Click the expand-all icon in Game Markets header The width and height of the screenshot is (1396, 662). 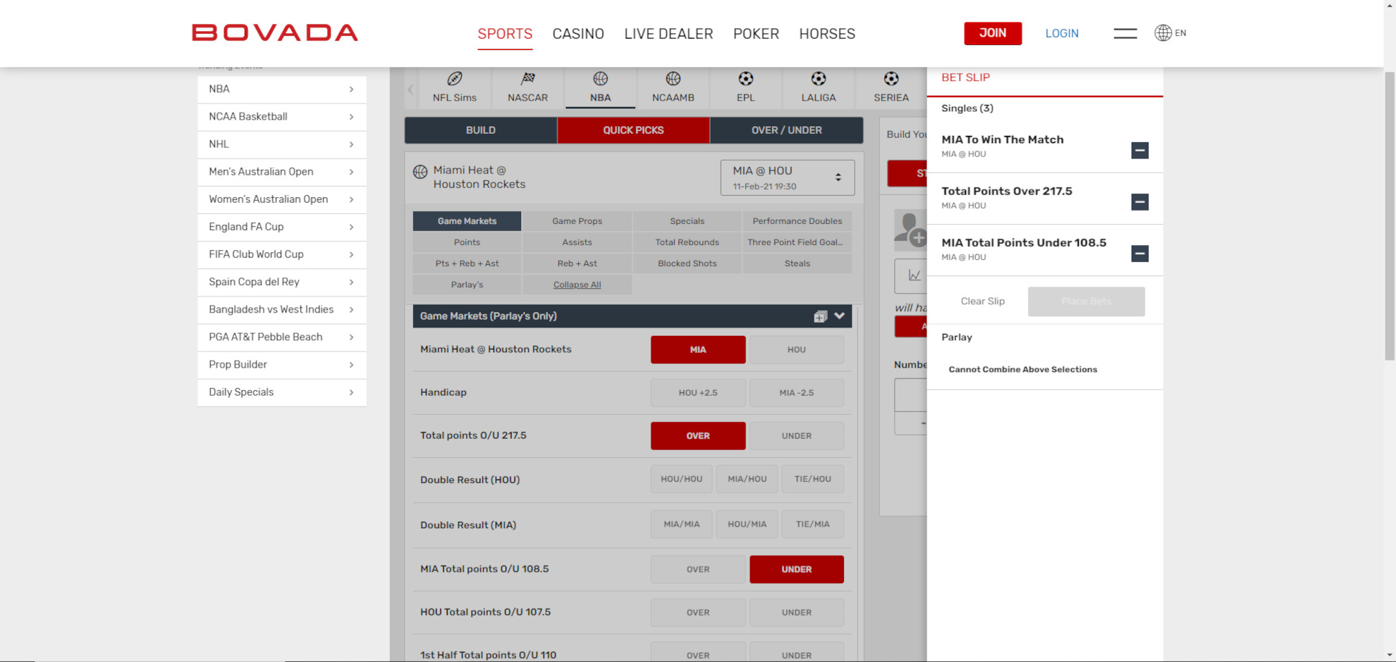pos(820,316)
